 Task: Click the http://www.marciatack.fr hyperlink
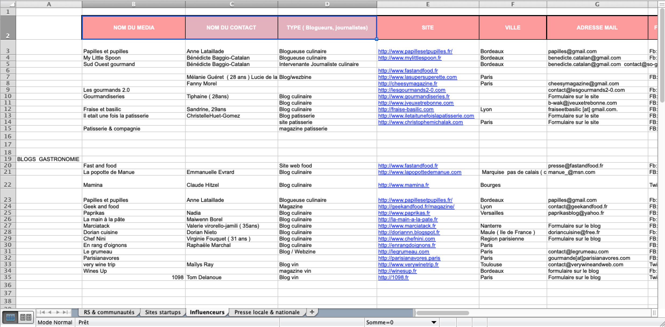click(x=407, y=226)
